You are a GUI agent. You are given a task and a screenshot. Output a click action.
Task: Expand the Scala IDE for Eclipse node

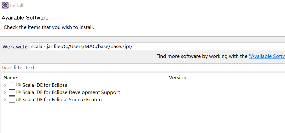click(x=5, y=85)
